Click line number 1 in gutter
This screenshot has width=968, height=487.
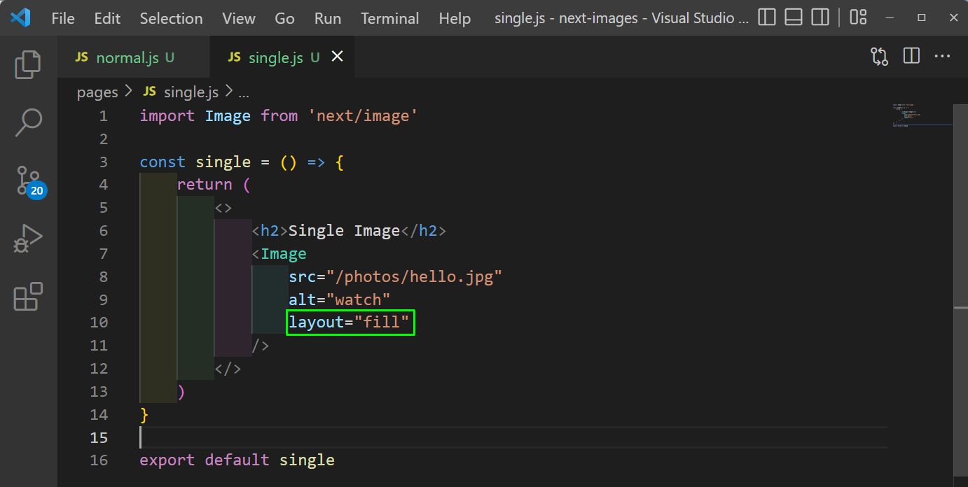(104, 116)
